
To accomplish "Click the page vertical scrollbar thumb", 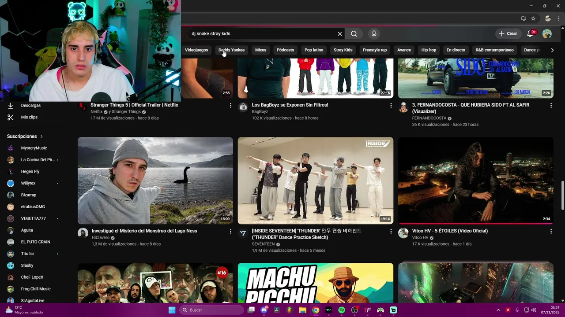I will pyautogui.click(x=562, y=195).
